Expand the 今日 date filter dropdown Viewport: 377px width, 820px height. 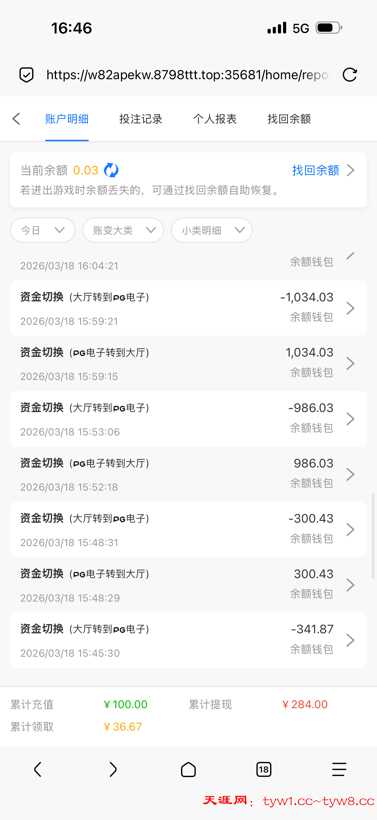pyautogui.click(x=43, y=230)
